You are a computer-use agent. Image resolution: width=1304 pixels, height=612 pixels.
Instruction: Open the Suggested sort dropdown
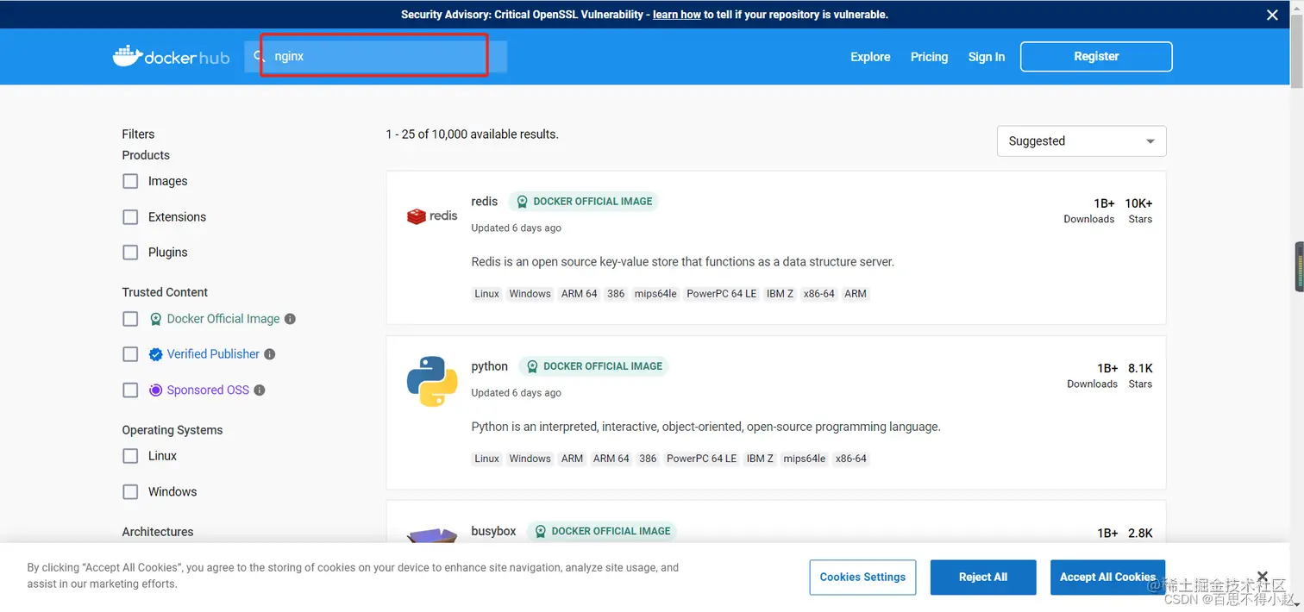click(1081, 141)
